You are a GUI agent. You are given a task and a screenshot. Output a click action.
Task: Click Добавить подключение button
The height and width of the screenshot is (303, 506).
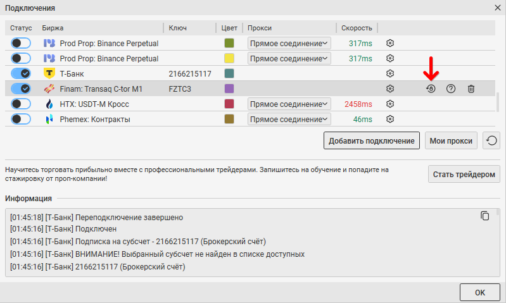tap(372, 140)
